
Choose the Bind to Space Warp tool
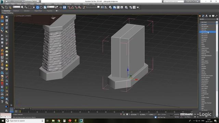click(10, 7)
